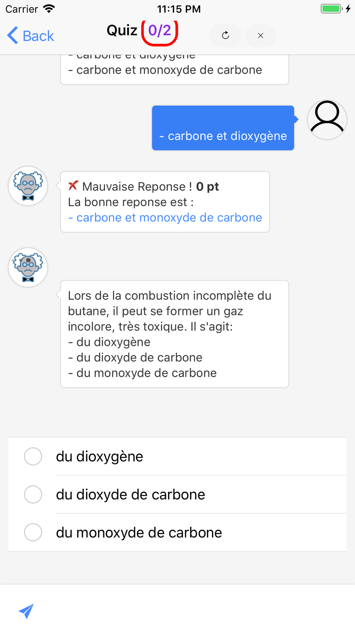Tap the blue correct answer link text
Image resolution: width=355 pixels, height=632 pixels.
tap(165, 218)
